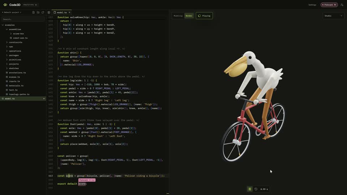
Task: Expand the operations folder
Action: (x=7, y=51)
